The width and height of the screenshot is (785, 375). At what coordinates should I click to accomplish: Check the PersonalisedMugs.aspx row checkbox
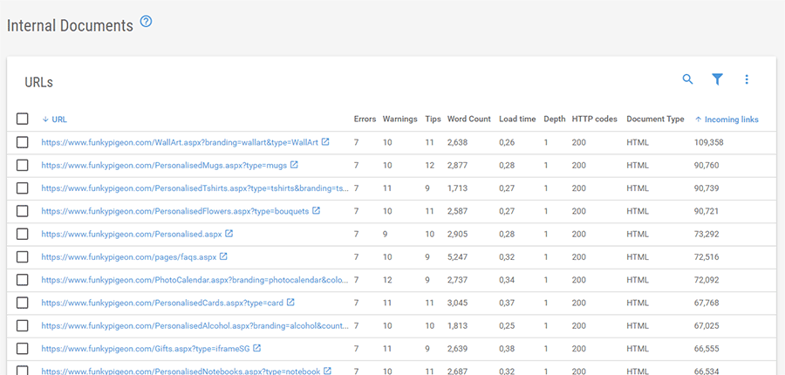point(22,165)
